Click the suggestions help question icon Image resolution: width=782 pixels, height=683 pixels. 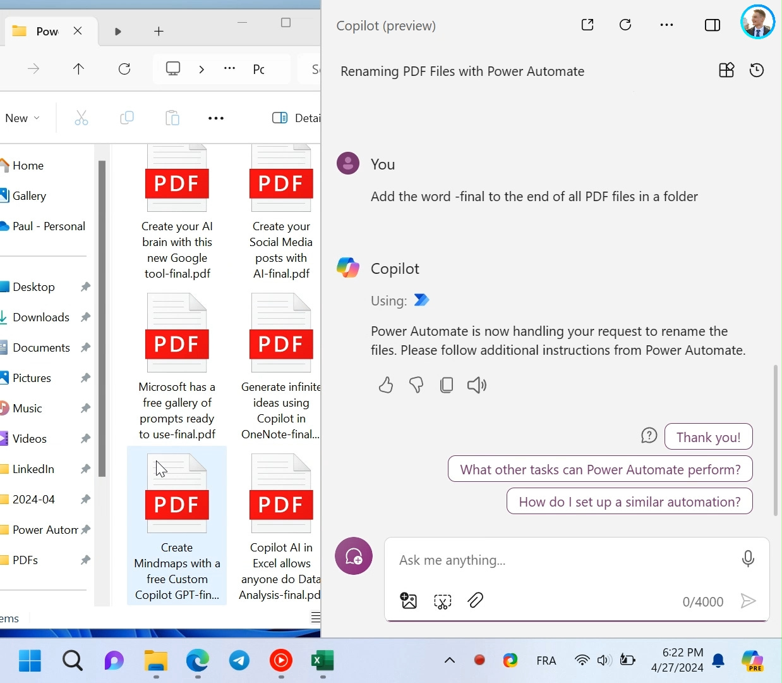[x=649, y=436]
